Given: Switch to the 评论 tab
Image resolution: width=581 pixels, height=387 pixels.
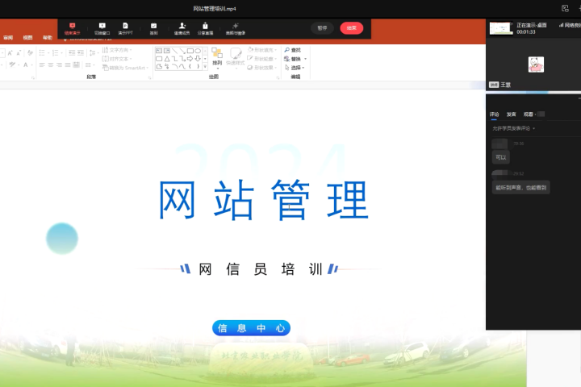Looking at the screenshot, I should click(x=495, y=114).
